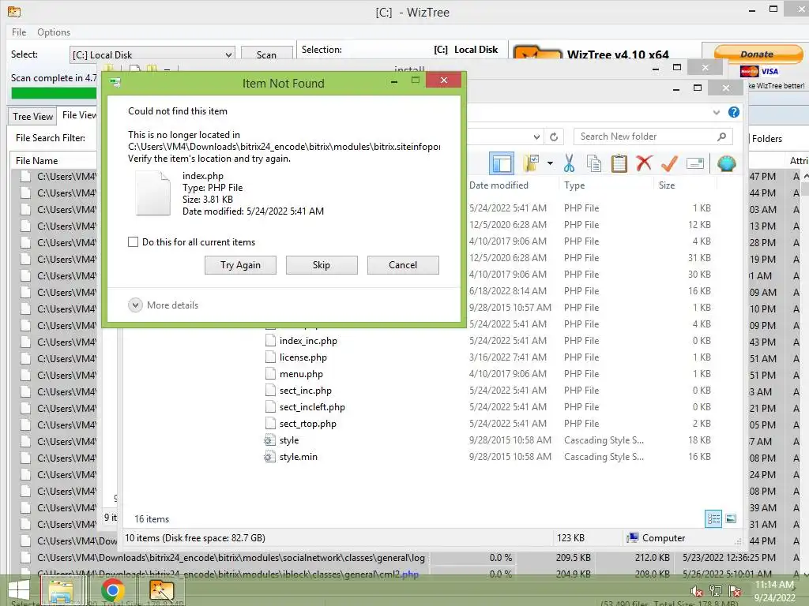Click the orange checkmark Properties icon
Image resolution: width=809 pixels, height=606 pixels.
click(x=669, y=164)
